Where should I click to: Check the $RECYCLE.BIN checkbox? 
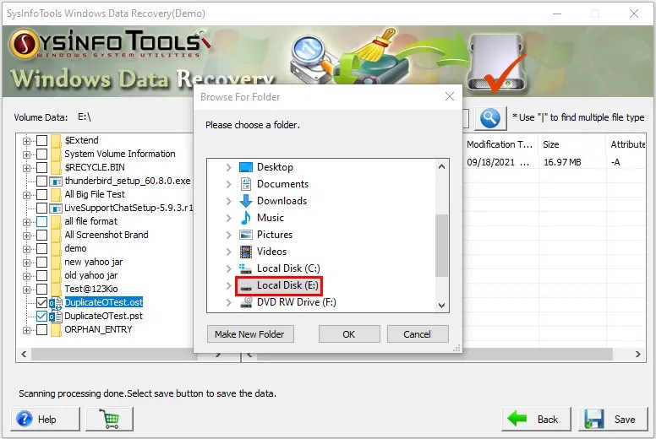coord(41,167)
